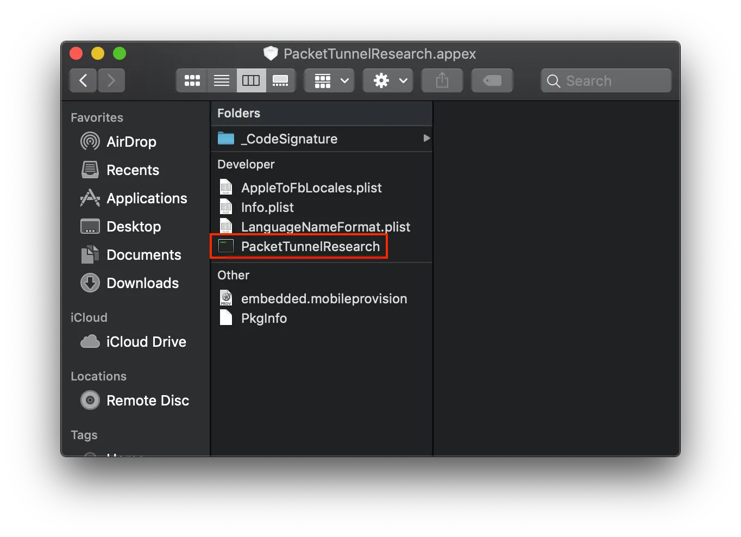Select Desktop in the sidebar

[135, 227]
